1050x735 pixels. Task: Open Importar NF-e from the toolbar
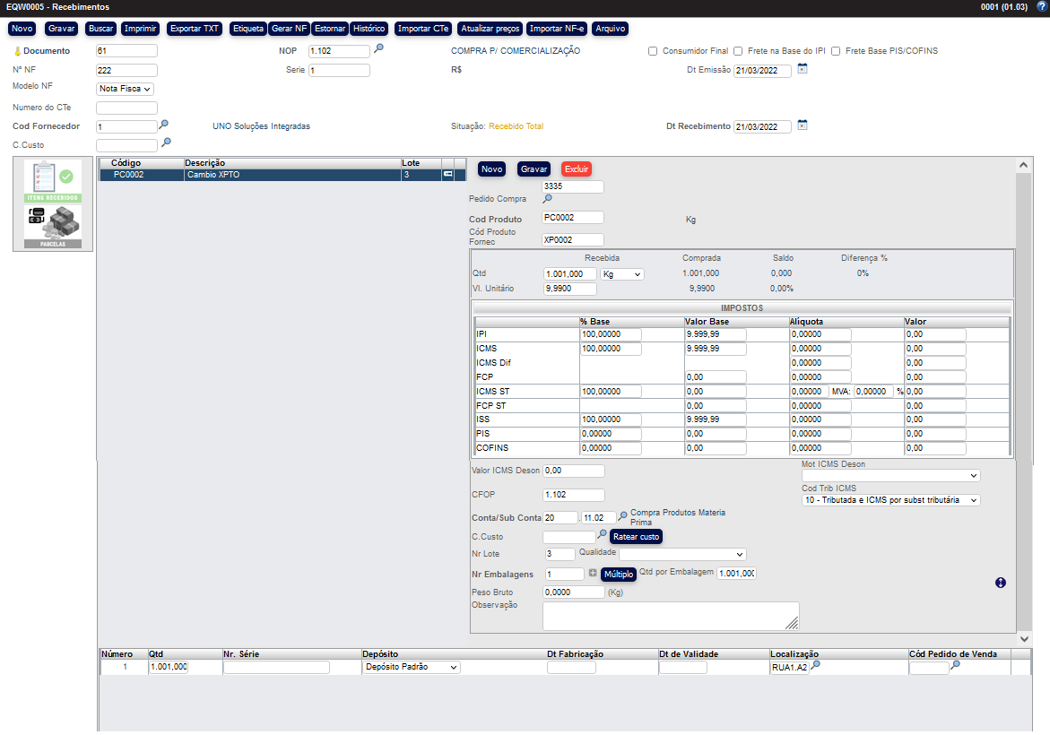point(556,29)
